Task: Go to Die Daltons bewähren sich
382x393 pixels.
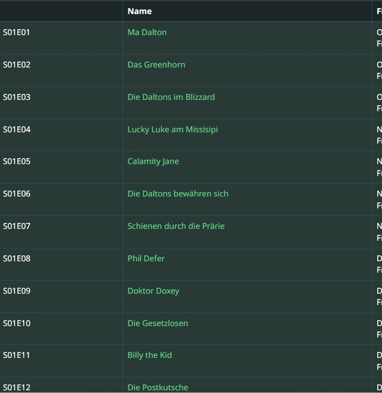Action: click(178, 194)
